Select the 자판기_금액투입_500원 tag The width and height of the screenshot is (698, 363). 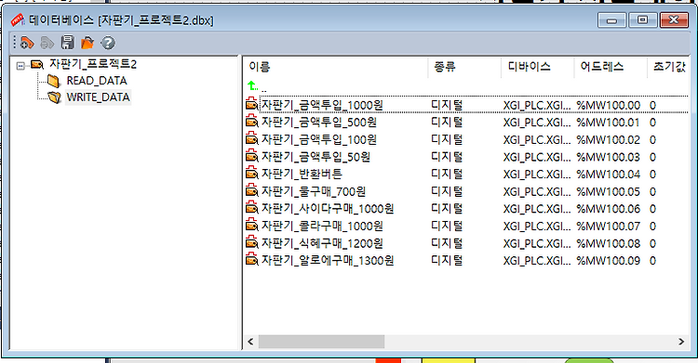[x=318, y=123]
